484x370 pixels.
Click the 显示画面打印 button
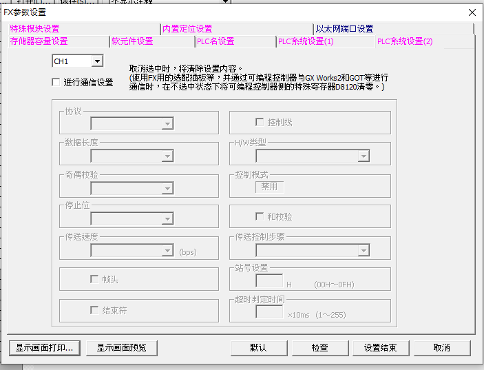pos(45,348)
